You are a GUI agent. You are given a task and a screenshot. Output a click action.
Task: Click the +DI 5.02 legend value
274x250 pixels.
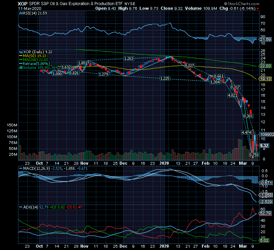point(57,207)
